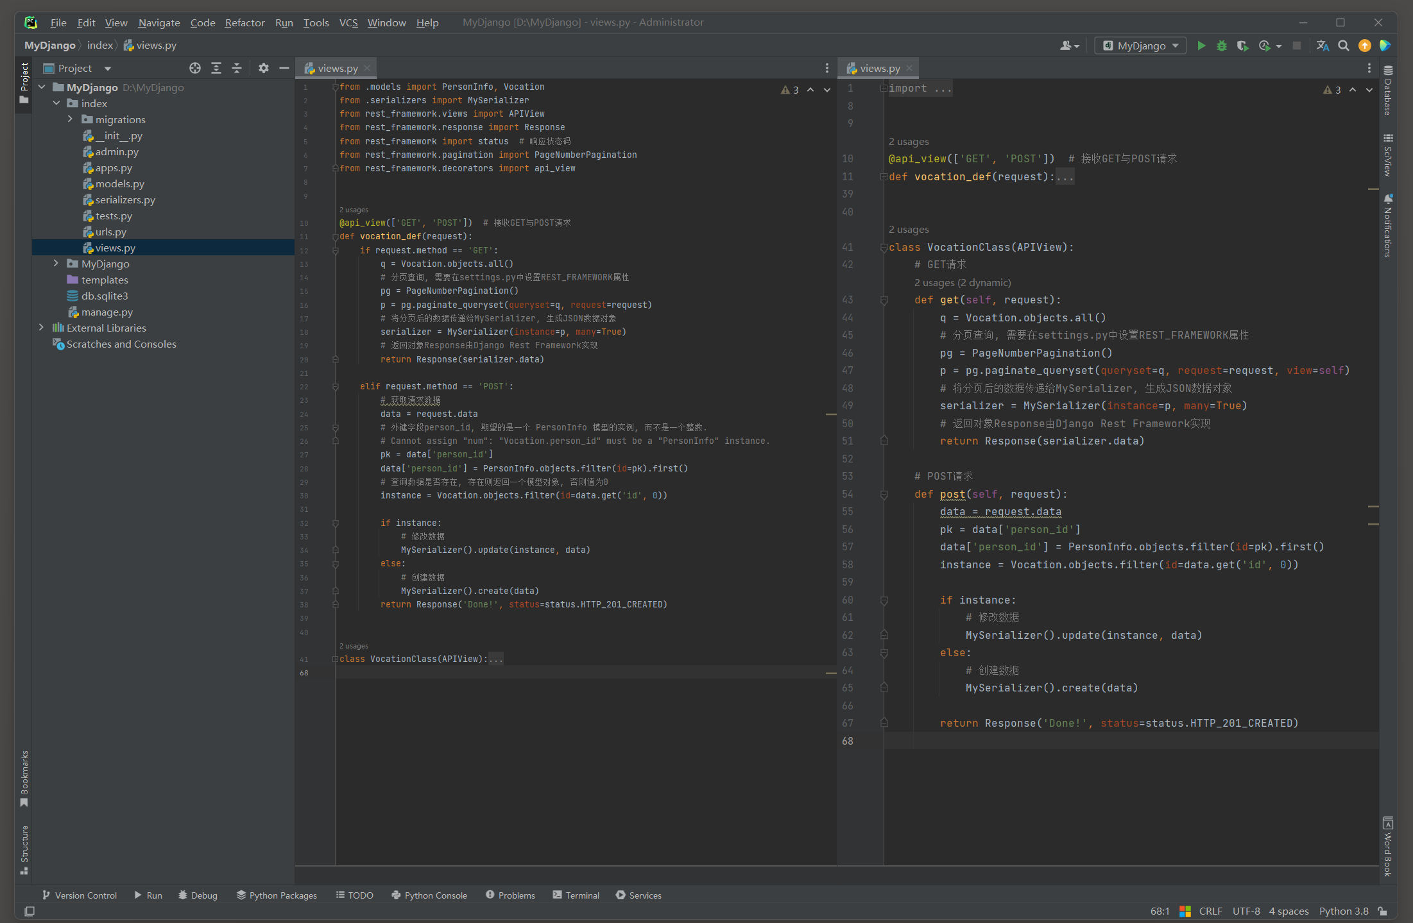Viewport: 1413px width, 923px height.
Task: Click CRLF line separator in status bar
Action: 1210,911
